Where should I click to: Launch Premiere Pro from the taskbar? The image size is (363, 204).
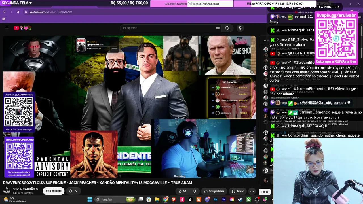click(x=223, y=199)
